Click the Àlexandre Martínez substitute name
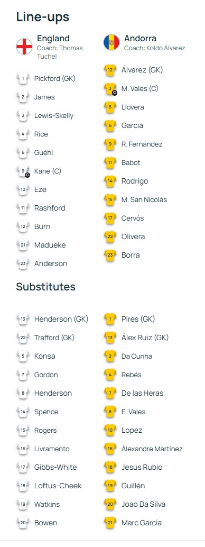The height and width of the screenshot is (547, 205). (152, 449)
